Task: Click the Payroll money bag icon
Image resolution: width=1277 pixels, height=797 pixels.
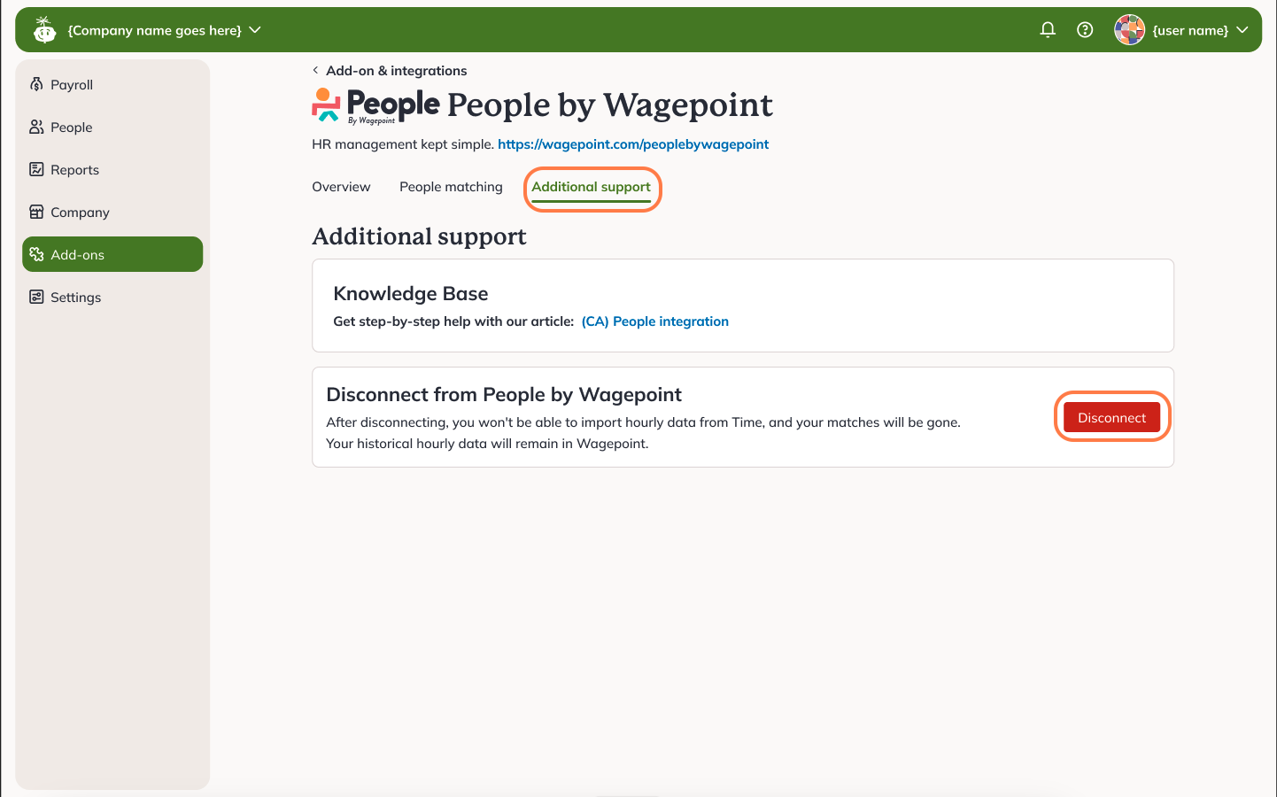Action: click(x=36, y=84)
